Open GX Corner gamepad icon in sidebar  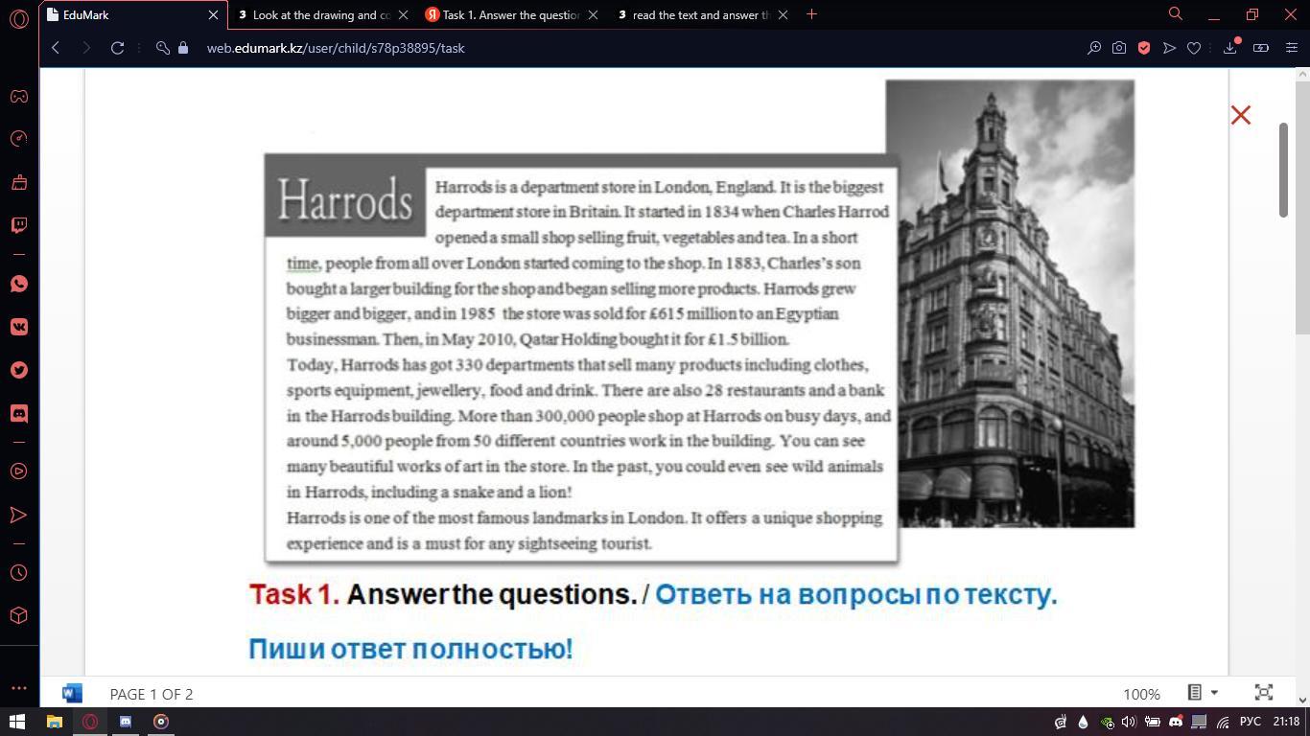19,96
